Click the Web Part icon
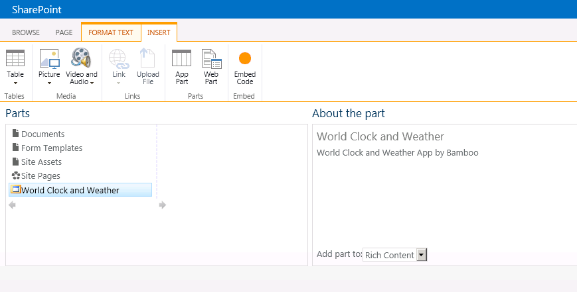The width and height of the screenshot is (577, 292). click(x=211, y=58)
